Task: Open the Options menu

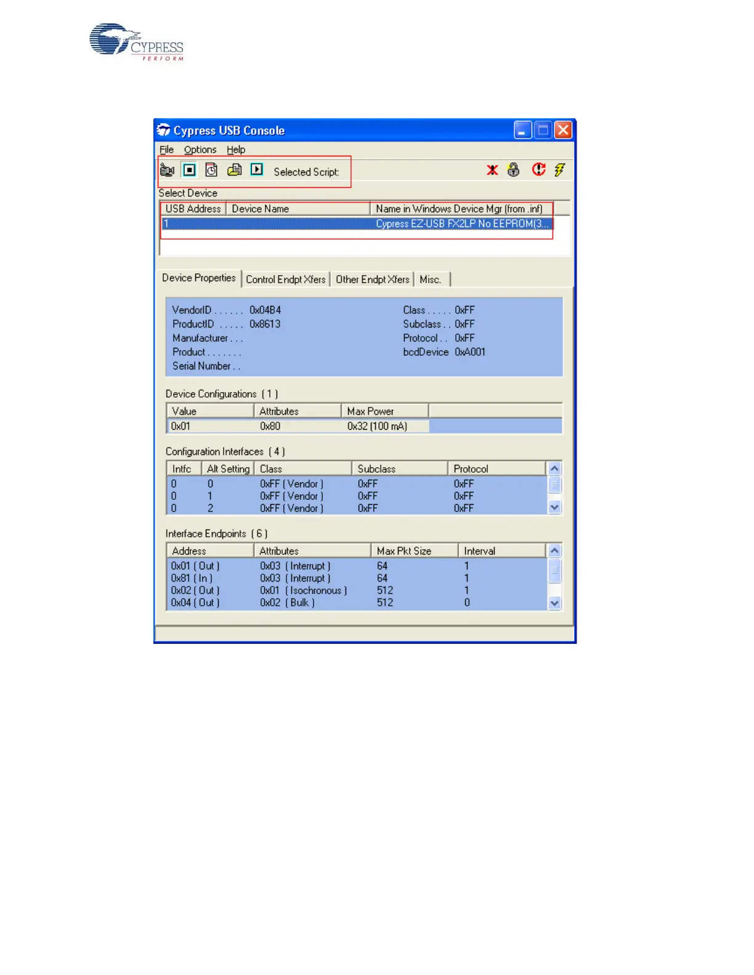Action: pyautogui.click(x=200, y=150)
